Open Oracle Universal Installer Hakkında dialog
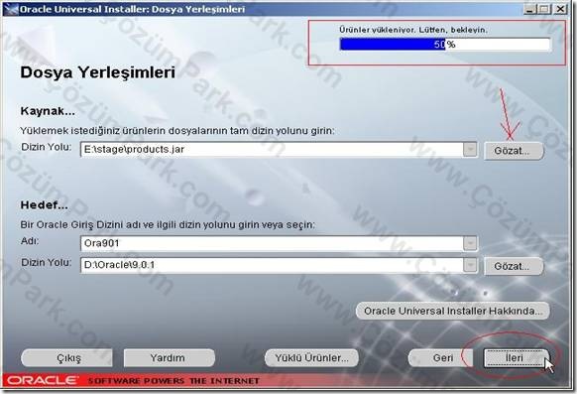This screenshot has width=577, height=394. pos(453,311)
